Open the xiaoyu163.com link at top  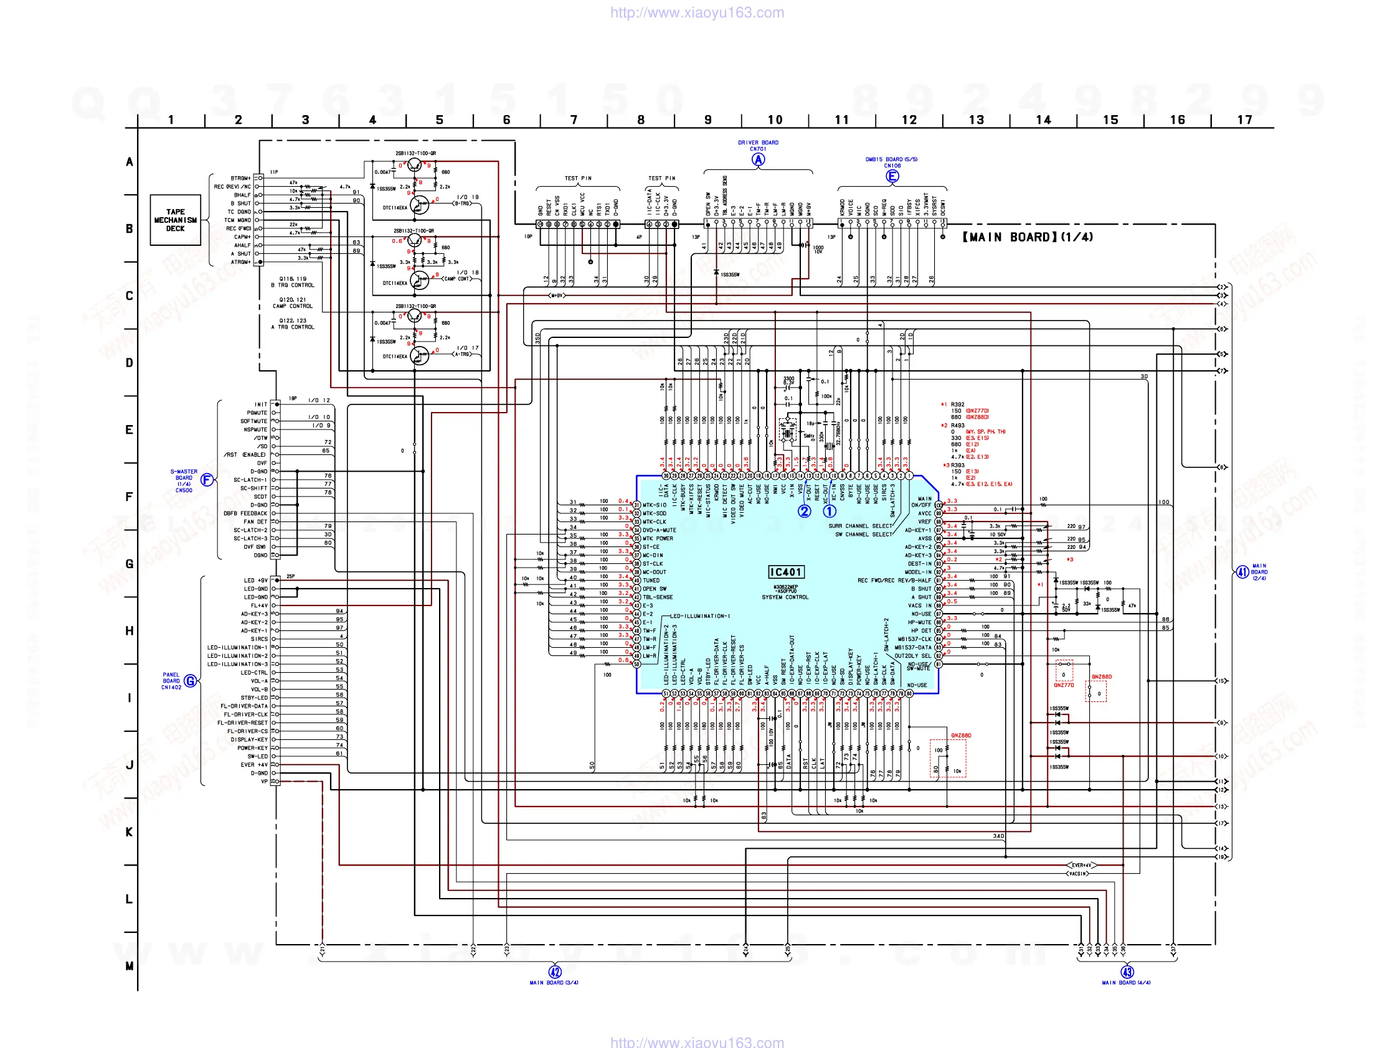click(x=697, y=12)
